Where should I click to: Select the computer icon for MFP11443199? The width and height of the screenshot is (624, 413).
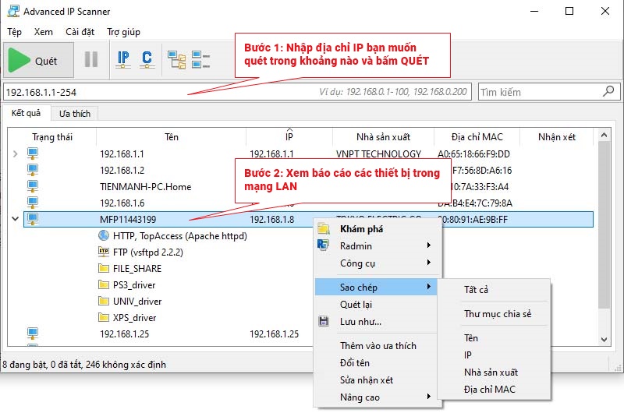pos(33,219)
